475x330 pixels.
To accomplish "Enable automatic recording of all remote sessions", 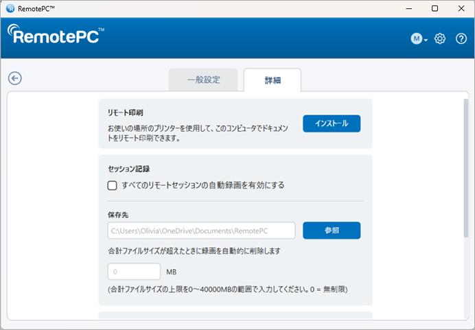I will [112, 185].
